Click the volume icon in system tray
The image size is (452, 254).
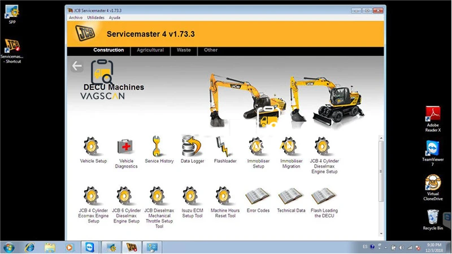402,248
